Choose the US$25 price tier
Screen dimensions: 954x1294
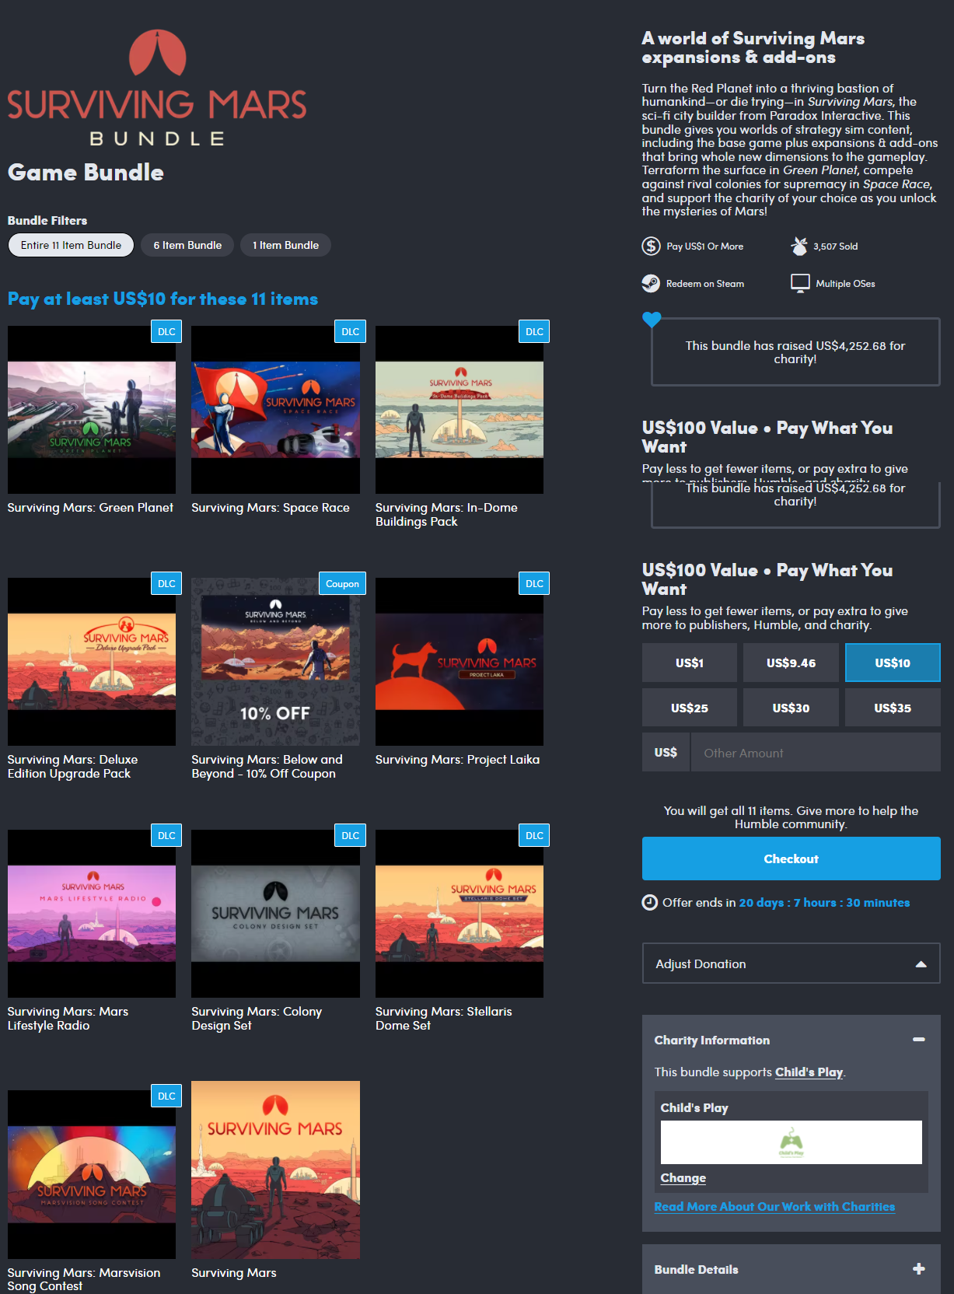[x=690, y=708]
